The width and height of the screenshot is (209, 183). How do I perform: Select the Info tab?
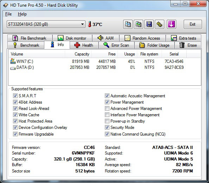[57, 45]
